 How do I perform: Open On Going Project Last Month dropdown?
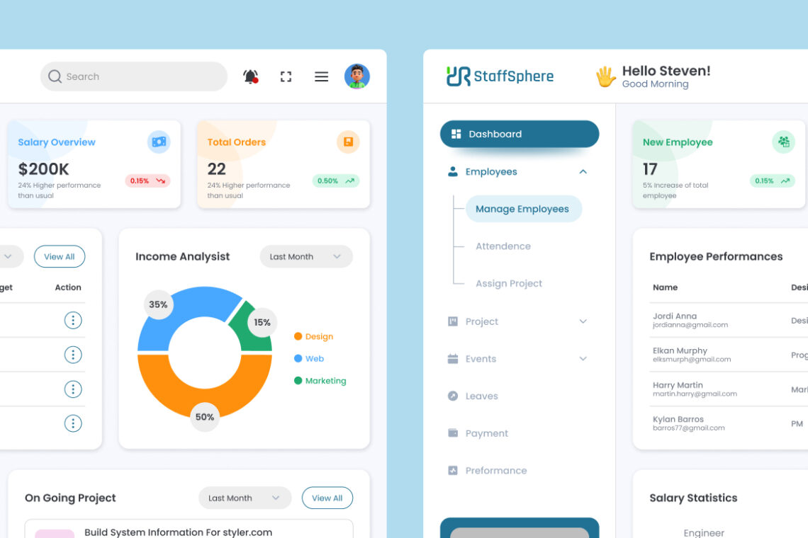(245, 498)
